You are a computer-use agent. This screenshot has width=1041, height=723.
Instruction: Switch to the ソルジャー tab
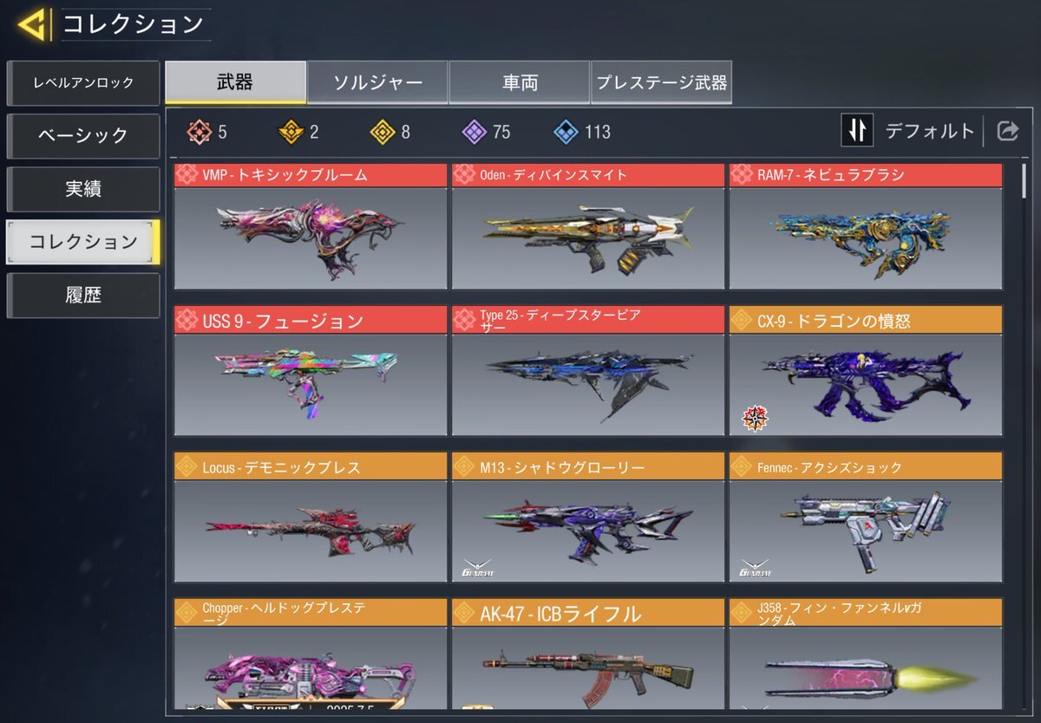377,82
